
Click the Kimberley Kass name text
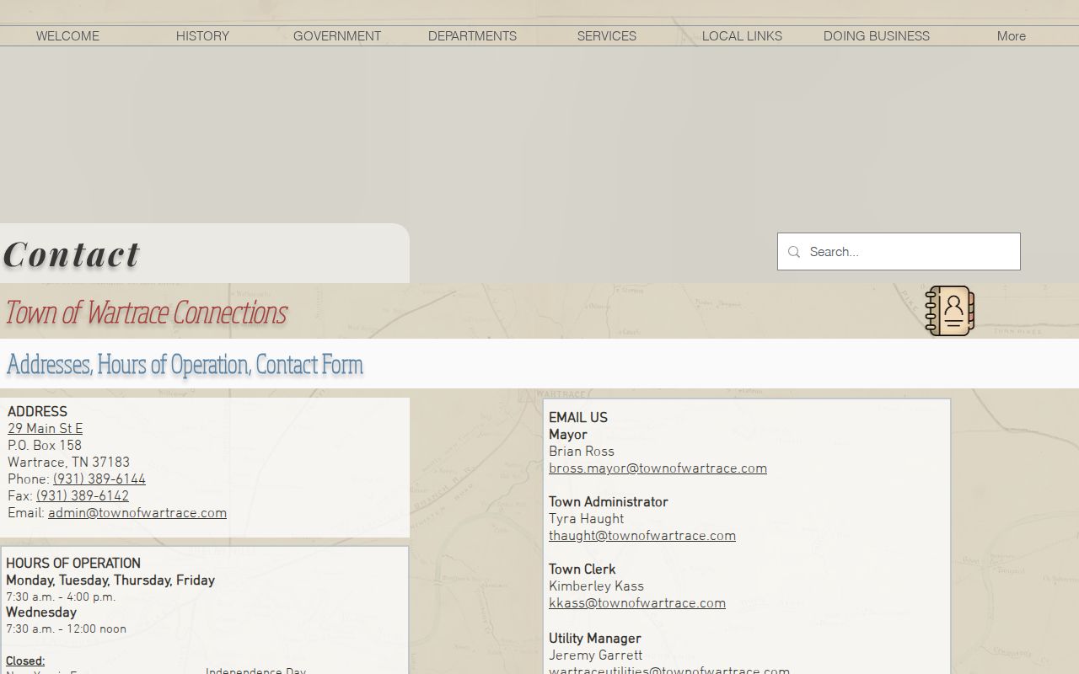596,586
